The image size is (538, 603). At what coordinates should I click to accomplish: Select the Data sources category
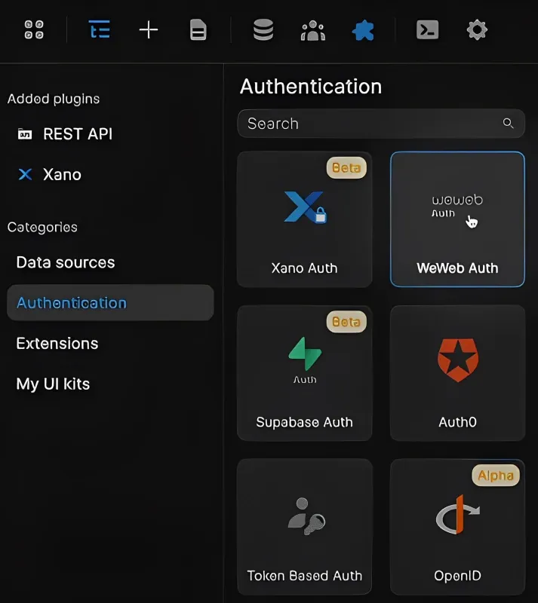66,262
